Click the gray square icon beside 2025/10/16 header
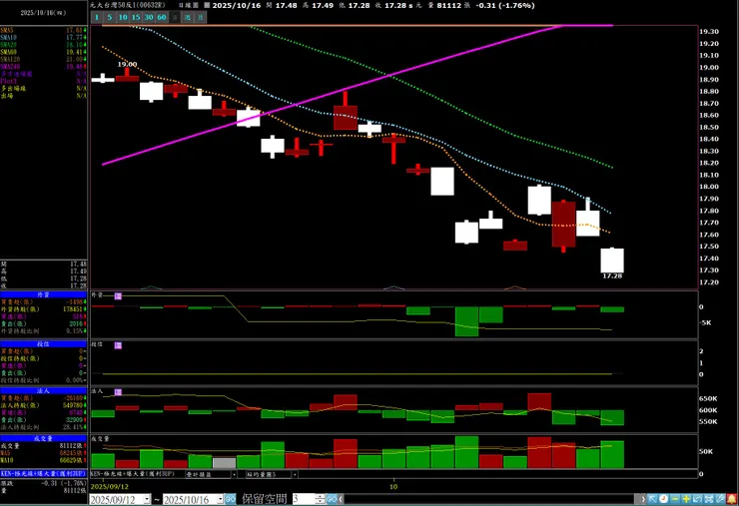 click(207, 5)
